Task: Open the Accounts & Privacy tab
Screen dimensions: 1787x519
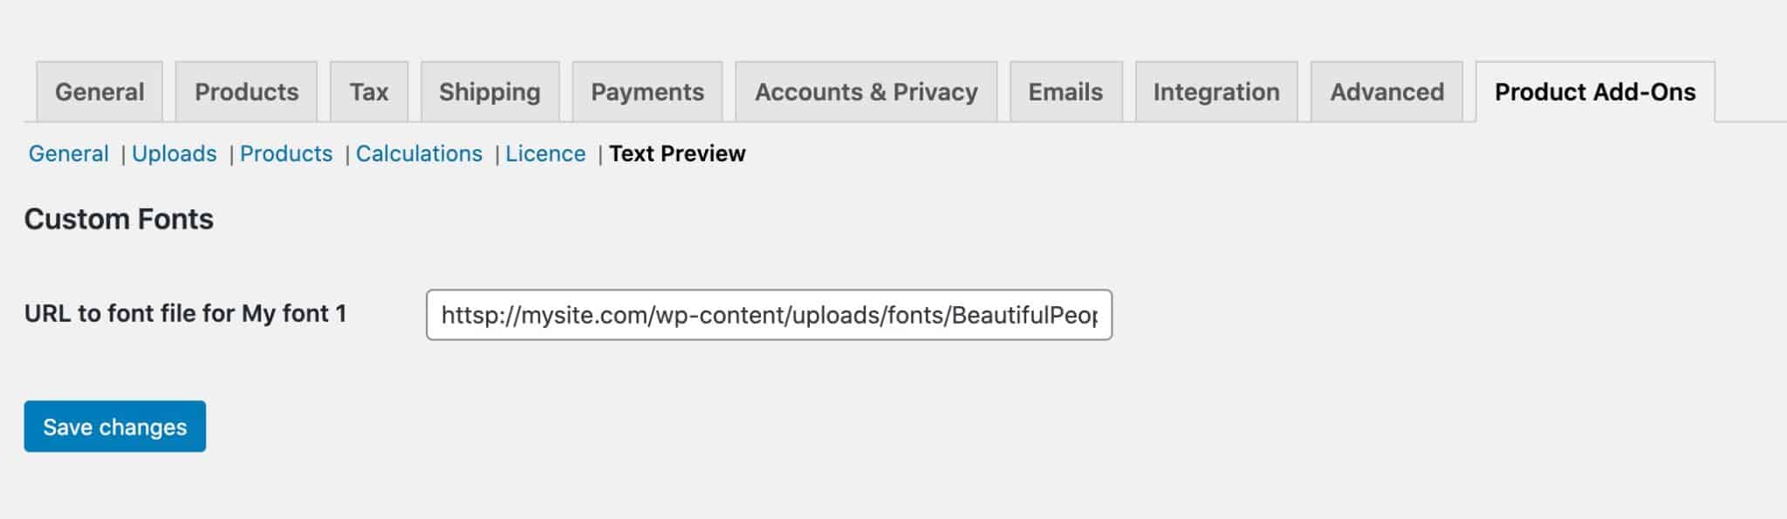Action: [866, 91]
